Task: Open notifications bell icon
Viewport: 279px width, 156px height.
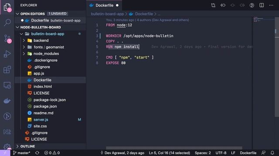Action: (x=272, y=153)
